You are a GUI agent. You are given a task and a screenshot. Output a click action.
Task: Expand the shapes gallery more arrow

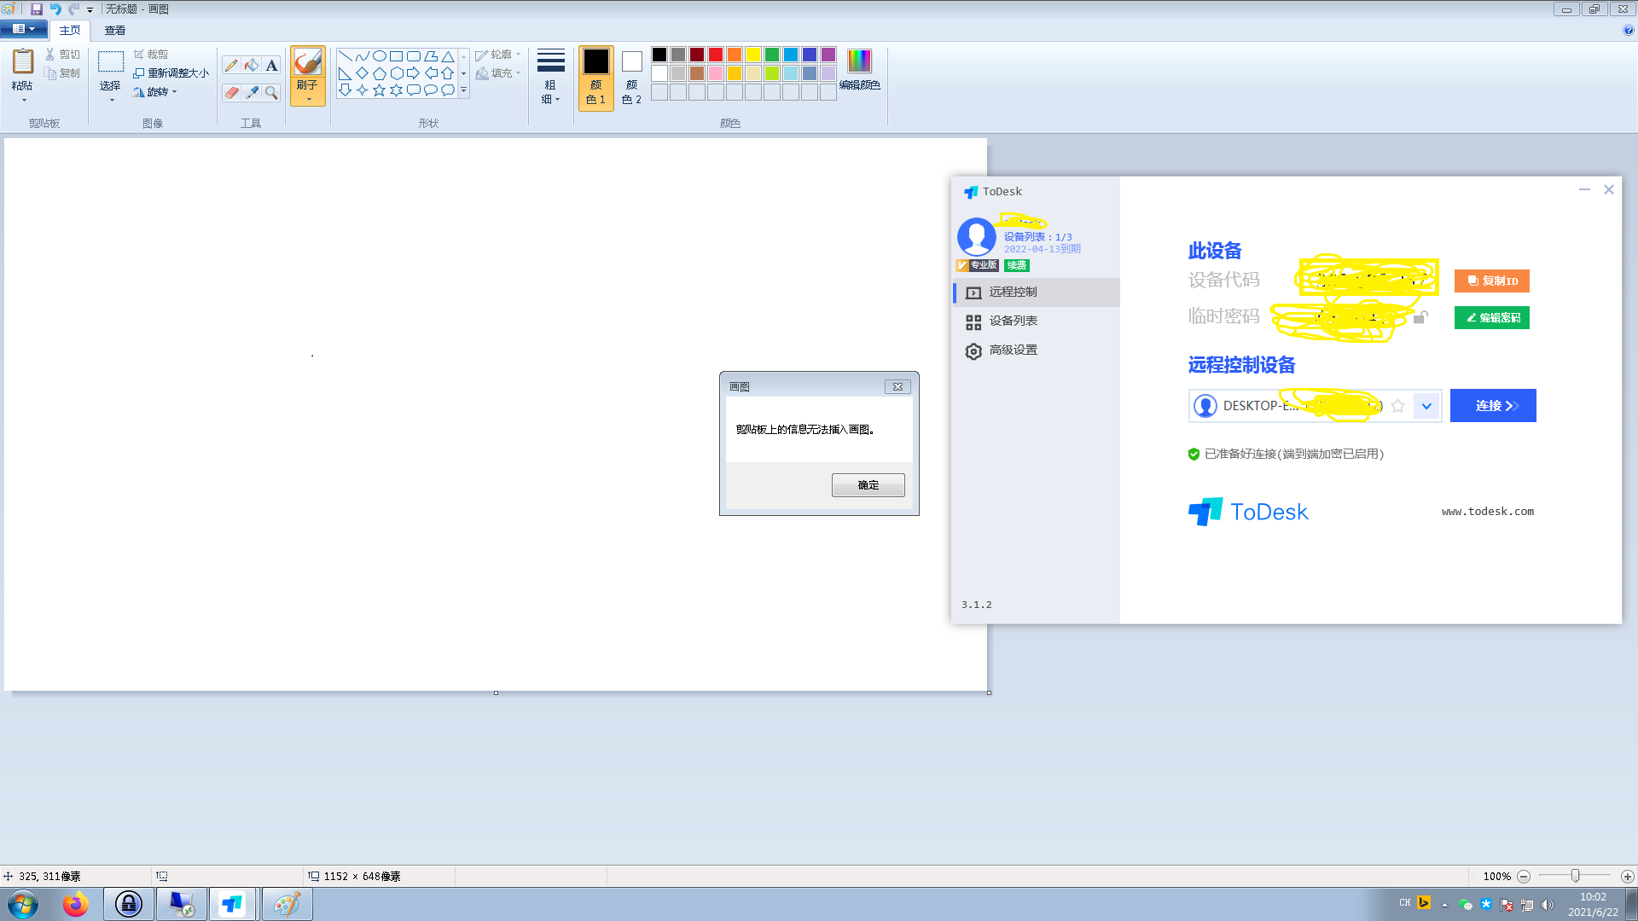click(464, 90)
